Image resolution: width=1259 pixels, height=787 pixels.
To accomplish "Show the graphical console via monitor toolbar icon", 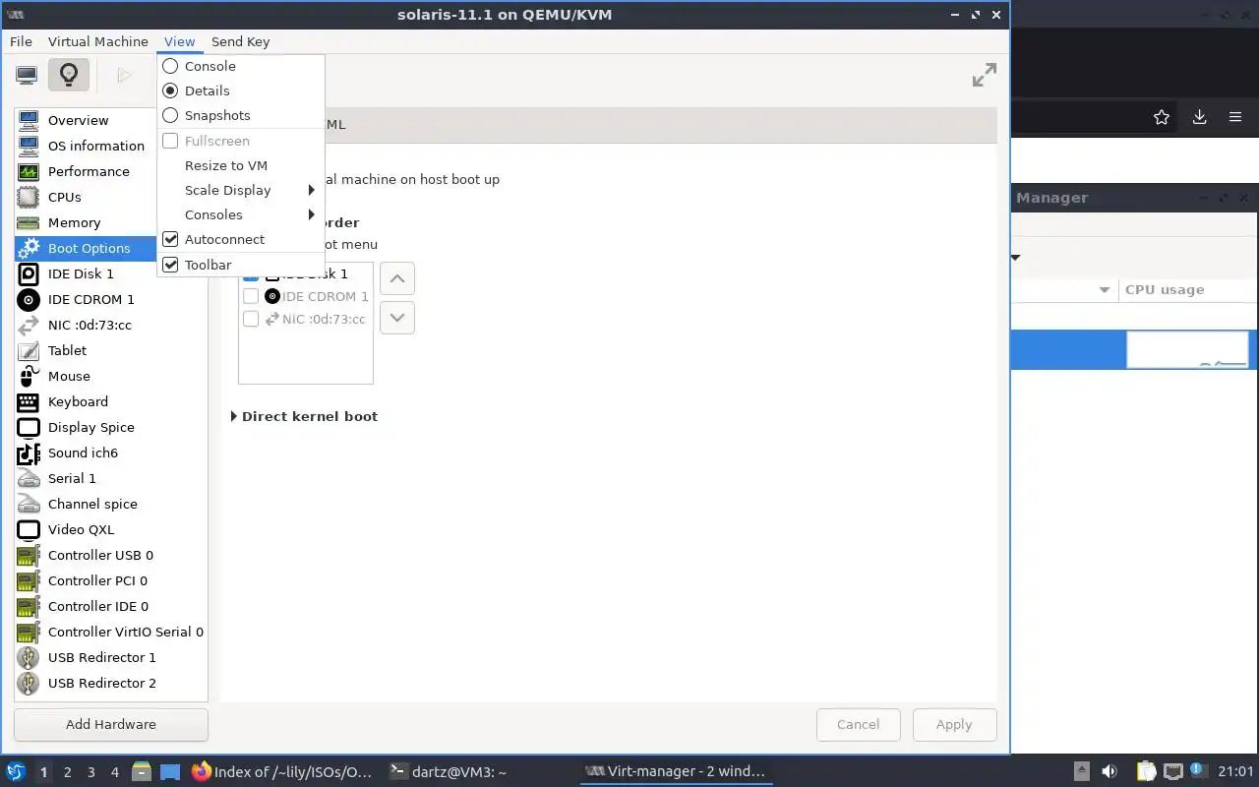I will [27, 75].
